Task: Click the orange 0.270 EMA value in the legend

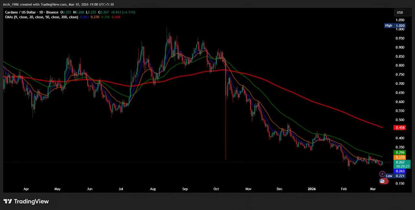Action: tap(94, 17)
